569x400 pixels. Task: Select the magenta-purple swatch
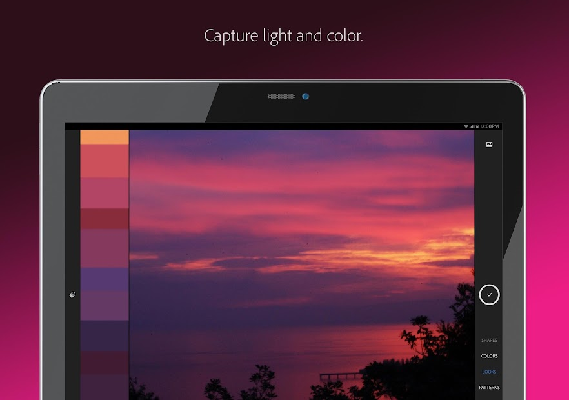103,248
